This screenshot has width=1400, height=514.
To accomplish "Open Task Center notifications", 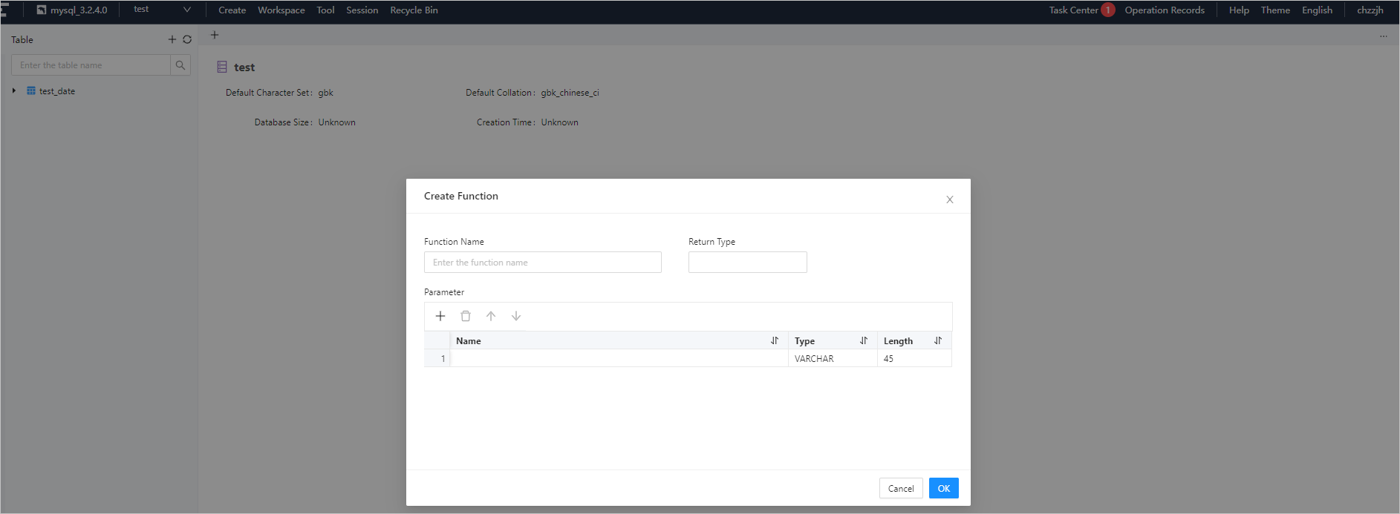I will click(1073, 10).
